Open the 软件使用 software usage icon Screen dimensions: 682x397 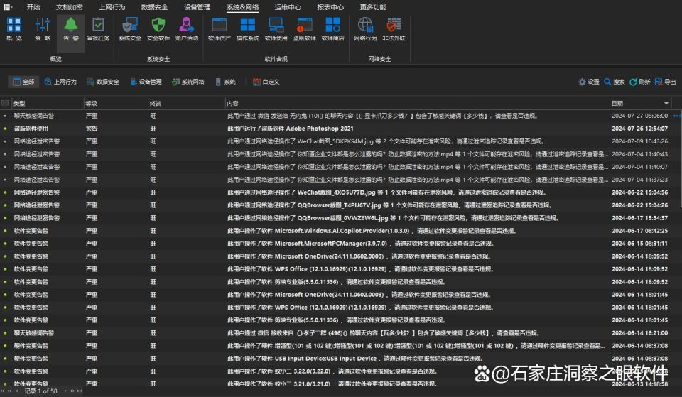(x=276, y=29)
